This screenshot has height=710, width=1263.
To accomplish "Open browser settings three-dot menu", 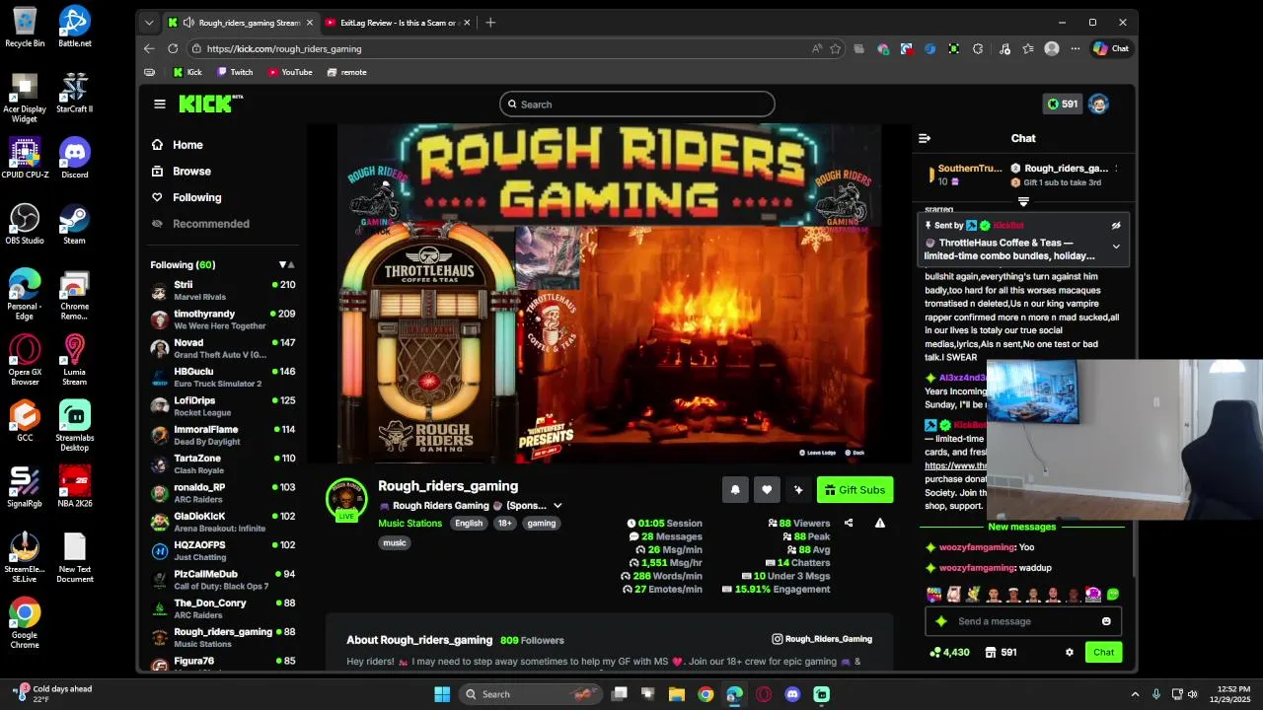I will (x=1076, y=48).
